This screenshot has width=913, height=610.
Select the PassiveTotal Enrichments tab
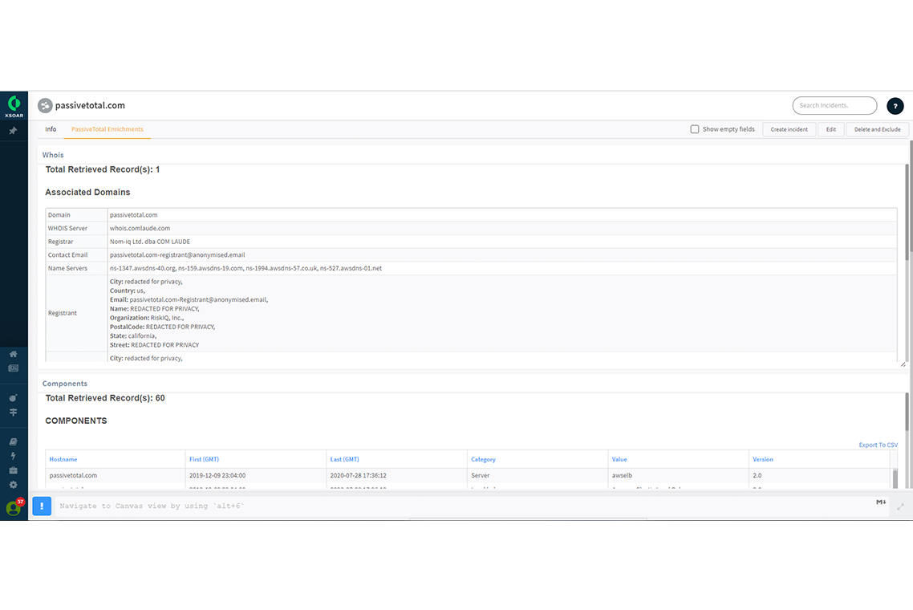click(108, 129)
